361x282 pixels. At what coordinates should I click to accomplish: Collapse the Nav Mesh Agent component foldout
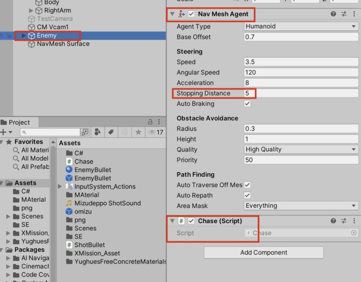tap(172, 14)
